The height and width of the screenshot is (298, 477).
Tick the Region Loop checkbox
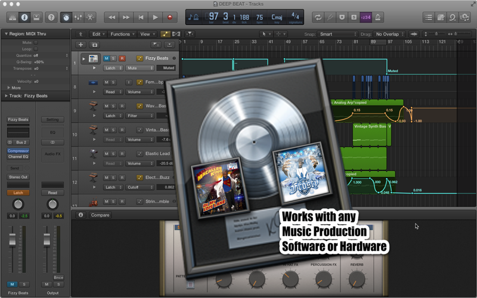point(36,49)
